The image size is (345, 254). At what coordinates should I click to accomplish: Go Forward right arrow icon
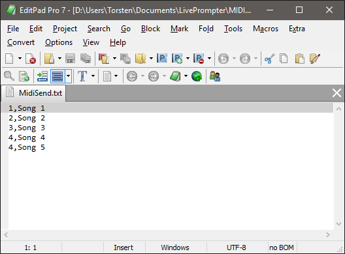(x=154, y=76)
